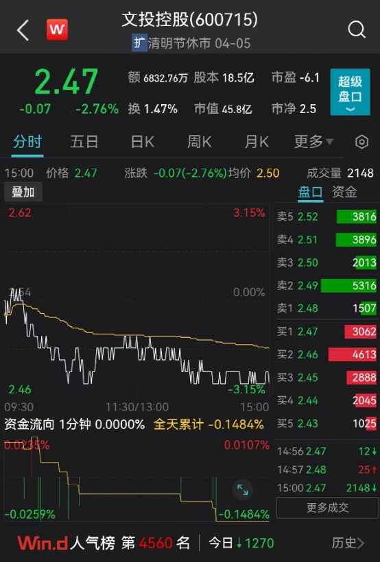Select sell level 卖4 2.51 row
The image size is (380, 562).
326,240
